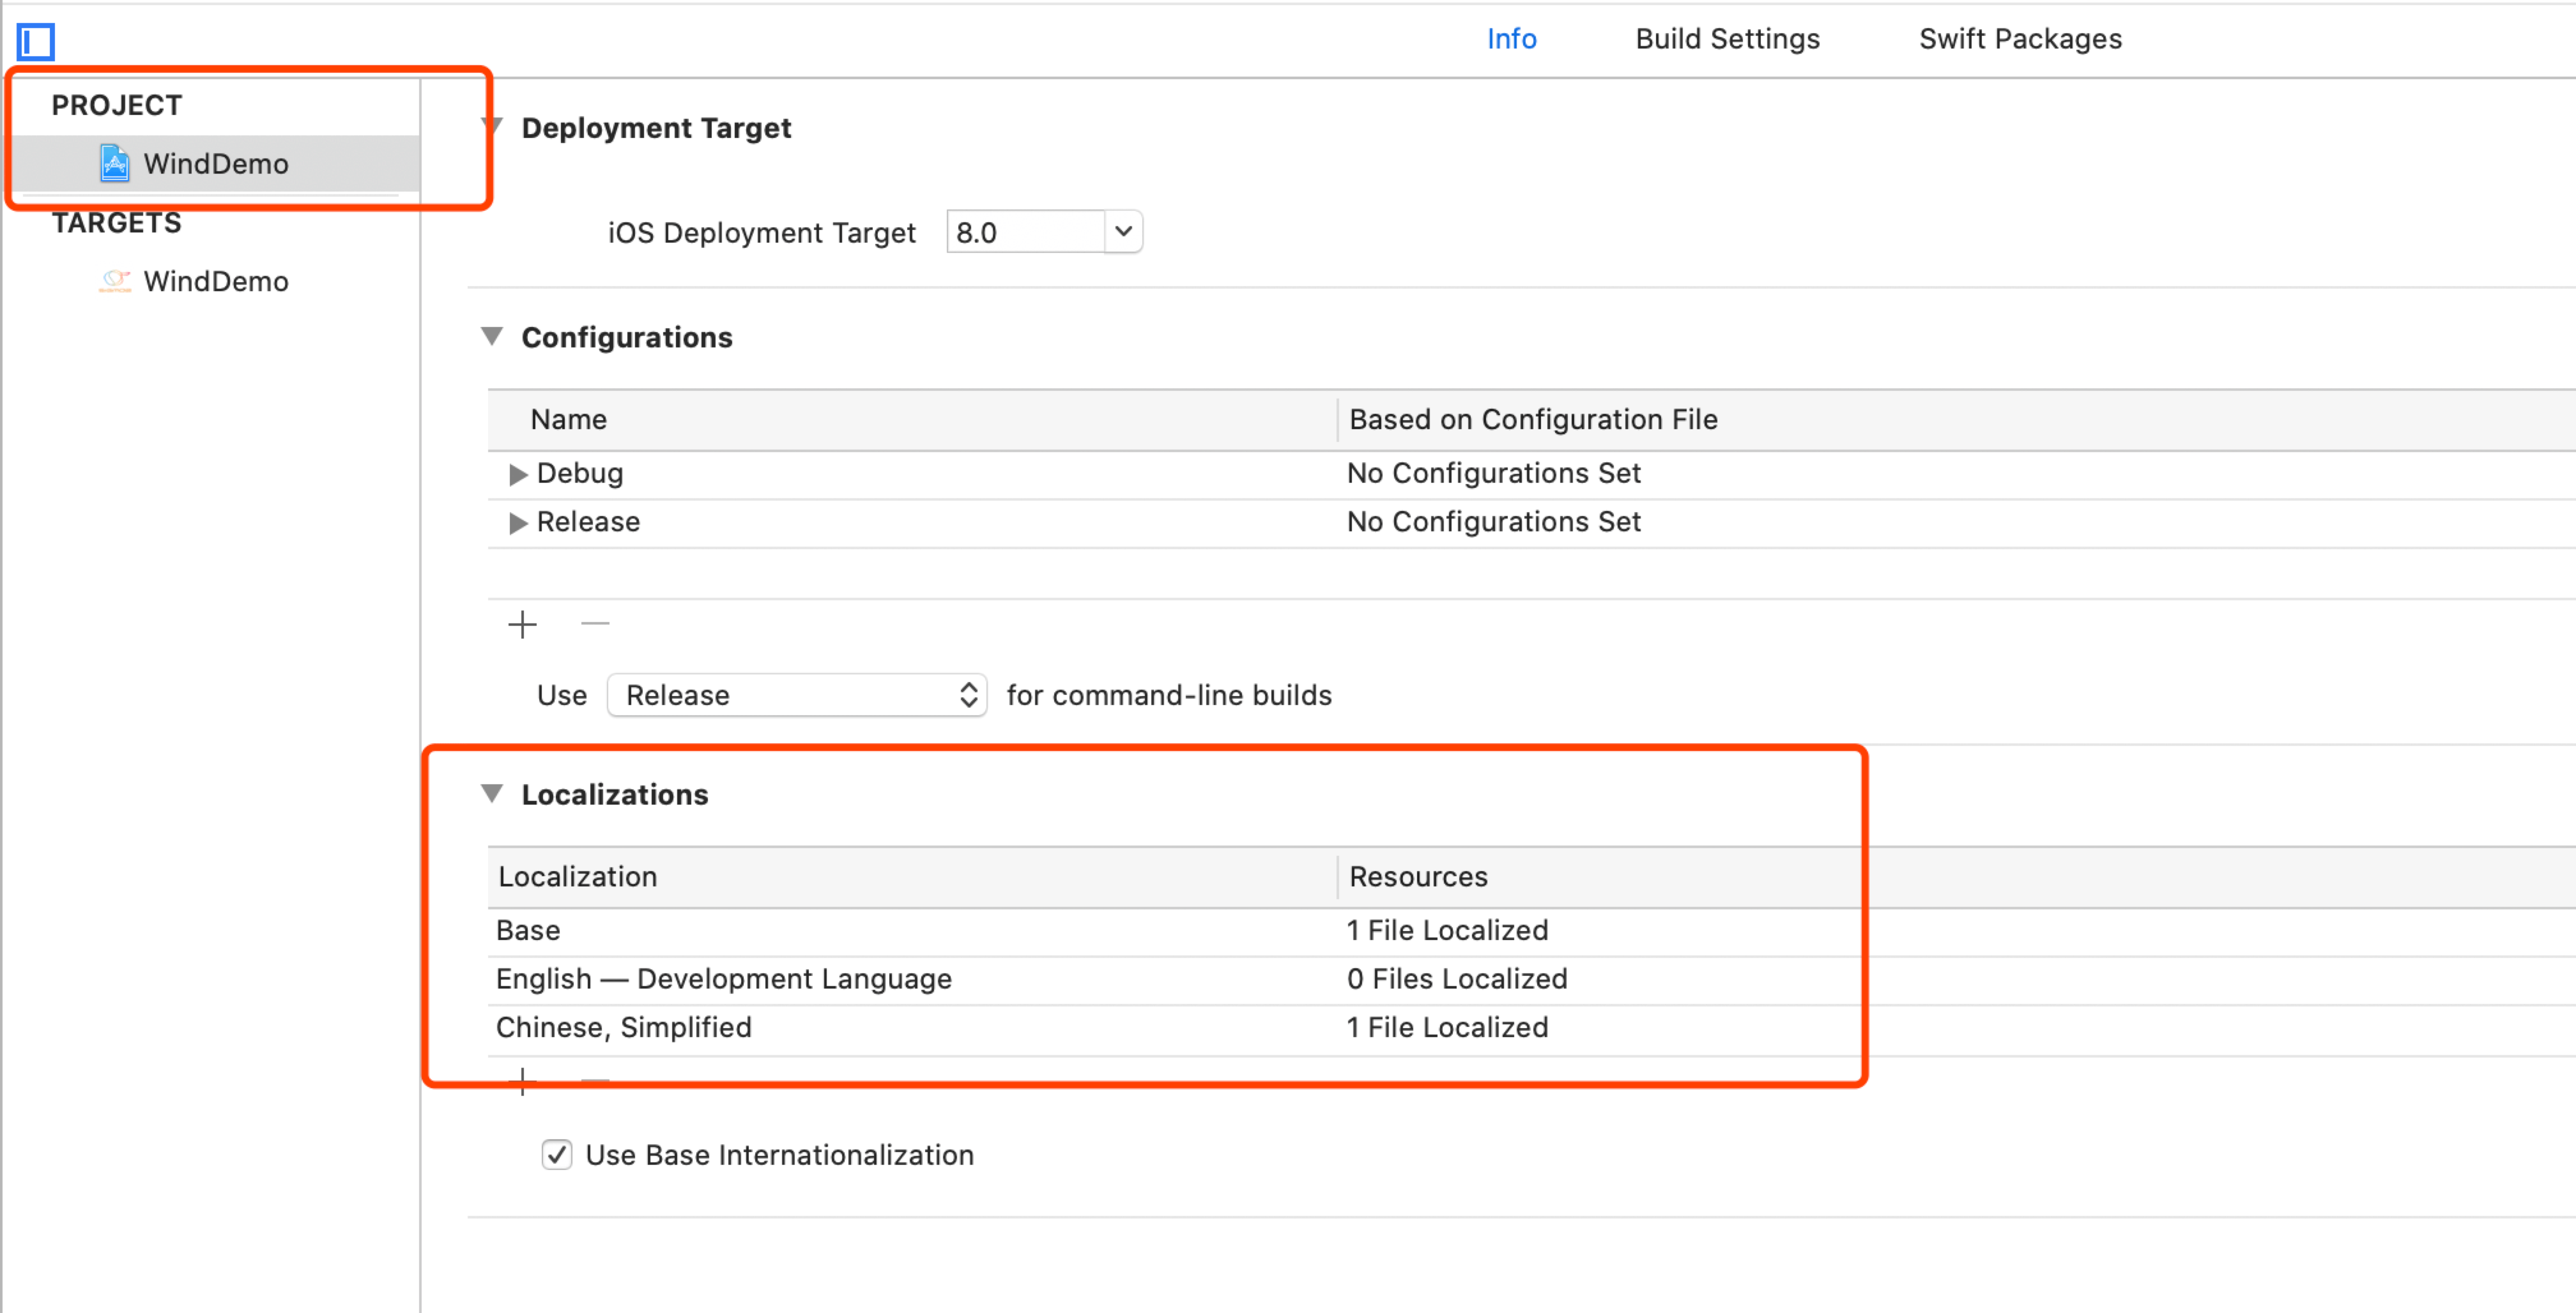Collapse the Localizations section triangle
Image resolution: width=2576 pixels, height=1313 pixels.
[492, 793]
